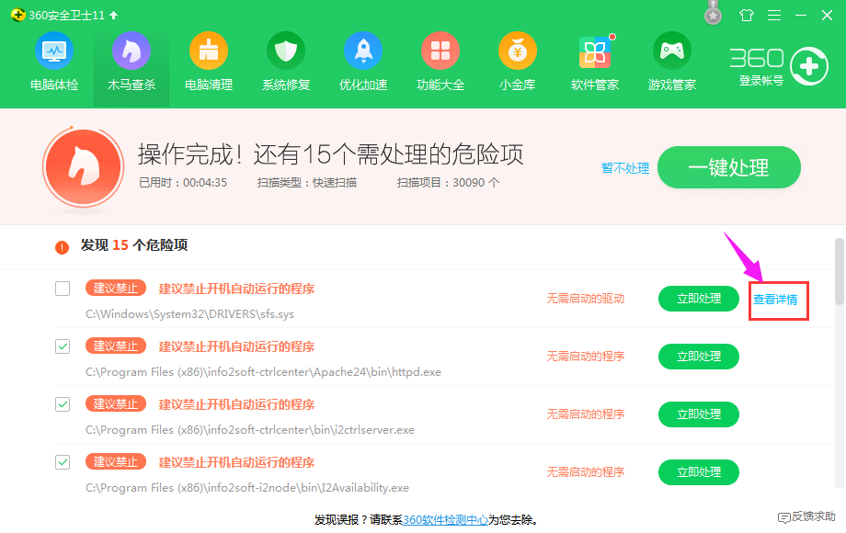Image resolution: width=846 pixels, height=533 pixels.
Task: Open the 电脑体检 computer checkup icon
Action: [54, 51]
